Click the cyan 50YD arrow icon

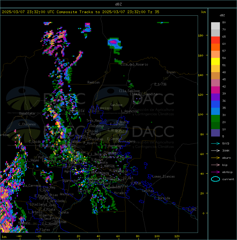(215, 144)
